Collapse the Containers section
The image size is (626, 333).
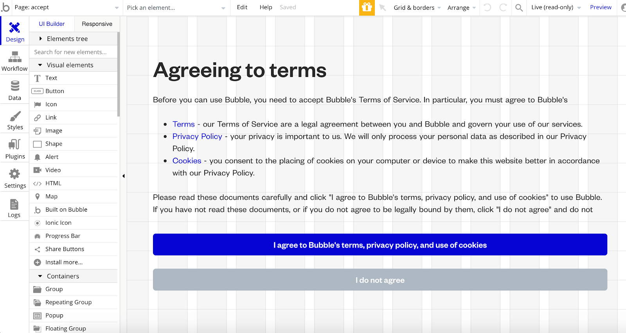point(74,276)
